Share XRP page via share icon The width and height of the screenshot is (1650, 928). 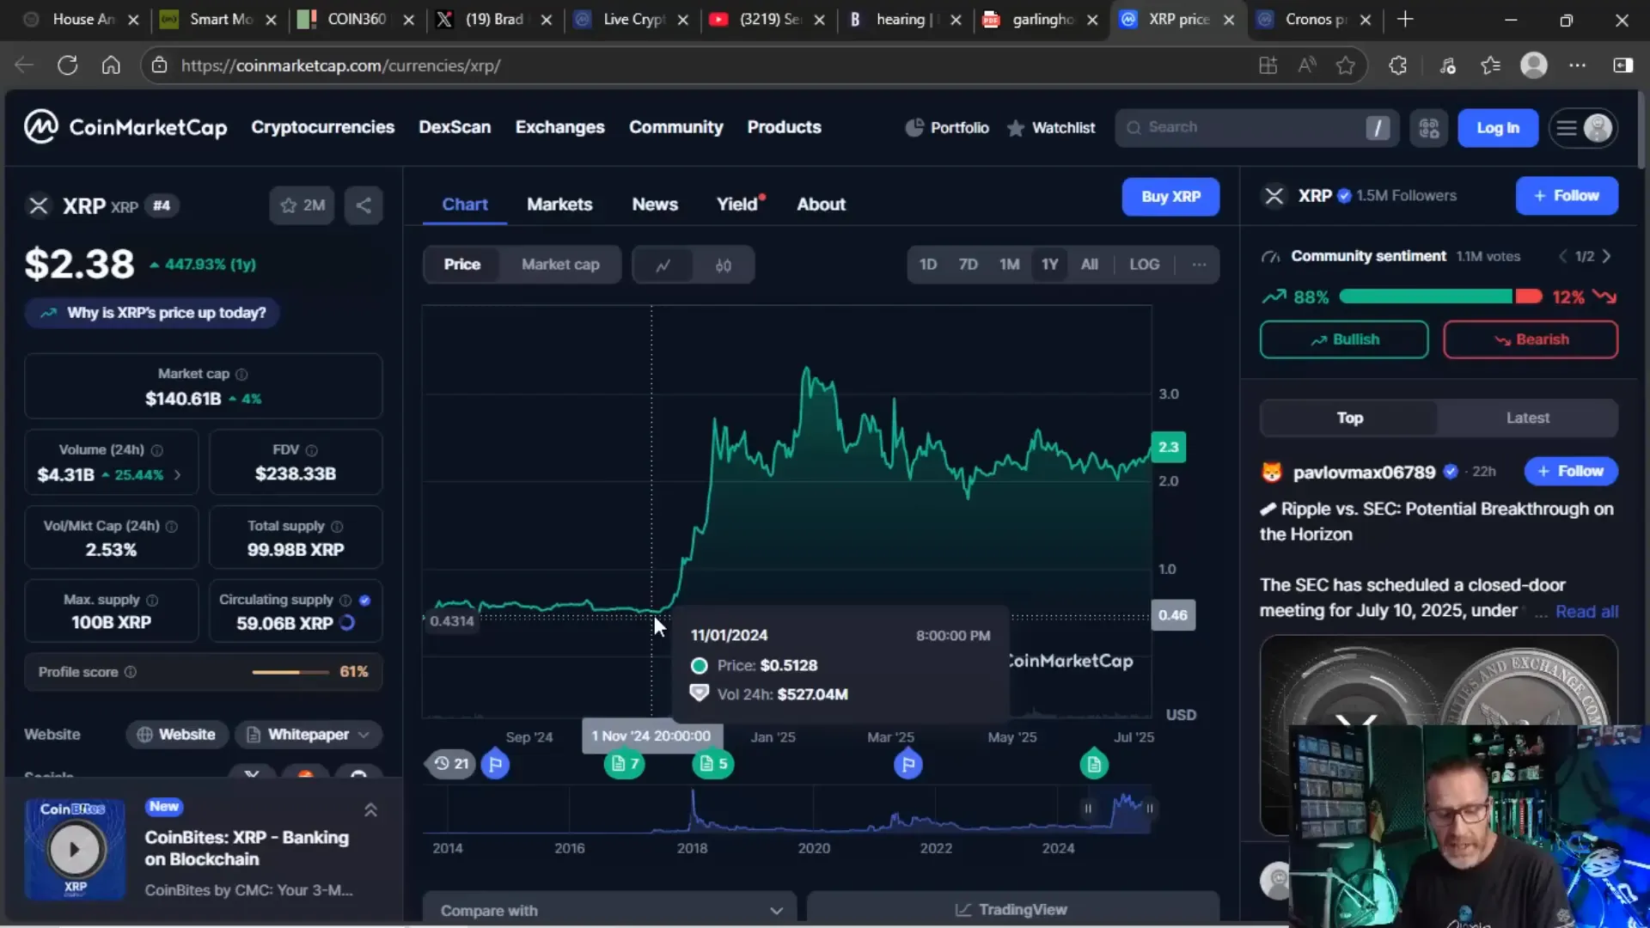(x=364, y=205)
